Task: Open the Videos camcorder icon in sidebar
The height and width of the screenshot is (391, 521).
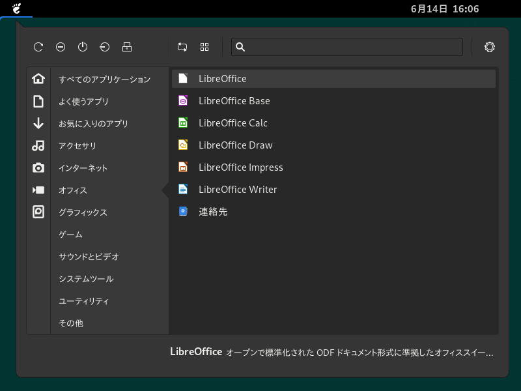Action: tap(38, 190)
